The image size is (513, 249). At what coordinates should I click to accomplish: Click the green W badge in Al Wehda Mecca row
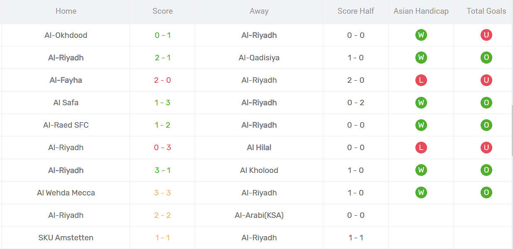pyautogui.click(x=421, y=192)
